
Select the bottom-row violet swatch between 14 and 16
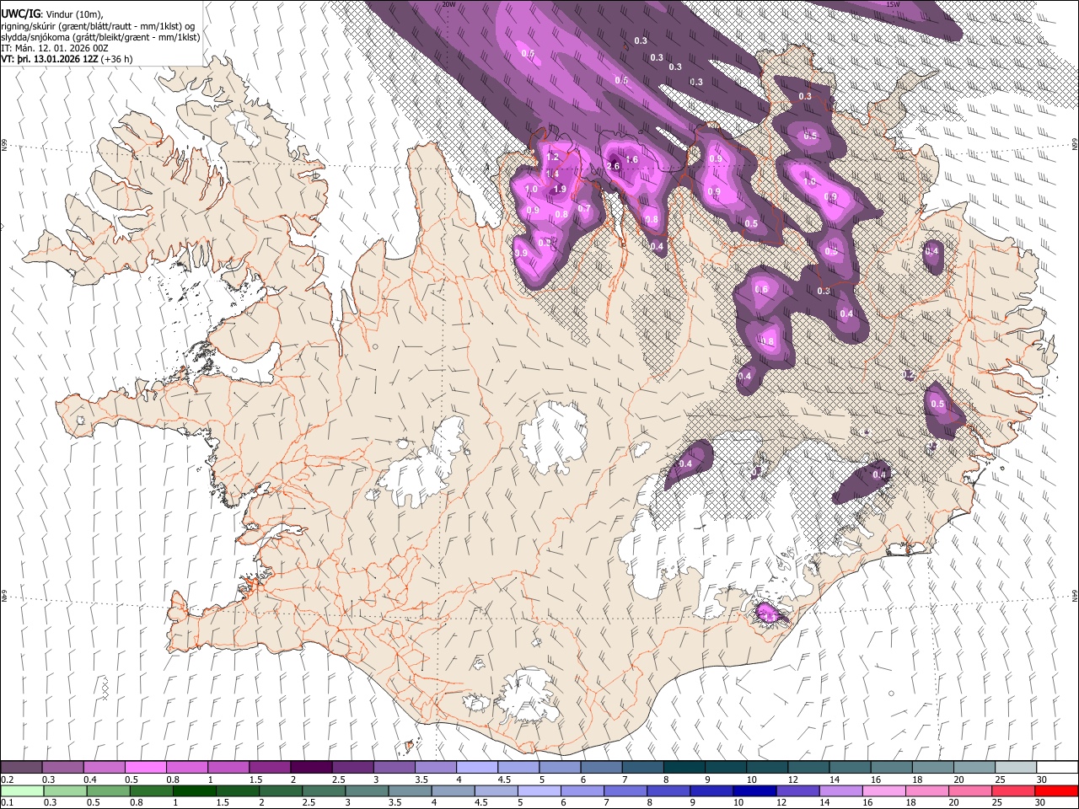[840, 790]
